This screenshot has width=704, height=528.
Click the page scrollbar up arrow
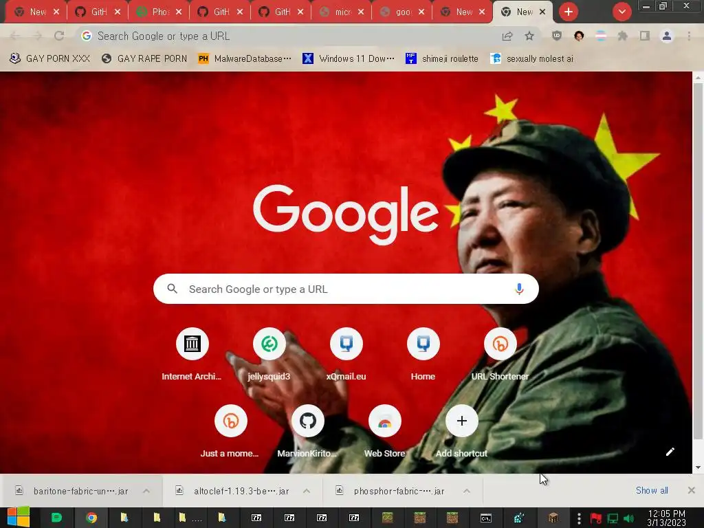point(698,77)
